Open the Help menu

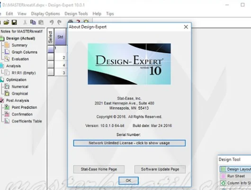click(x=97, y=14)
